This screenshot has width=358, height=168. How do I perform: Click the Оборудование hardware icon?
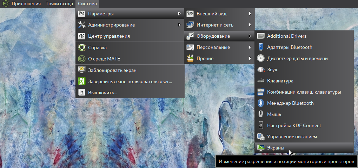pos(190,36)
